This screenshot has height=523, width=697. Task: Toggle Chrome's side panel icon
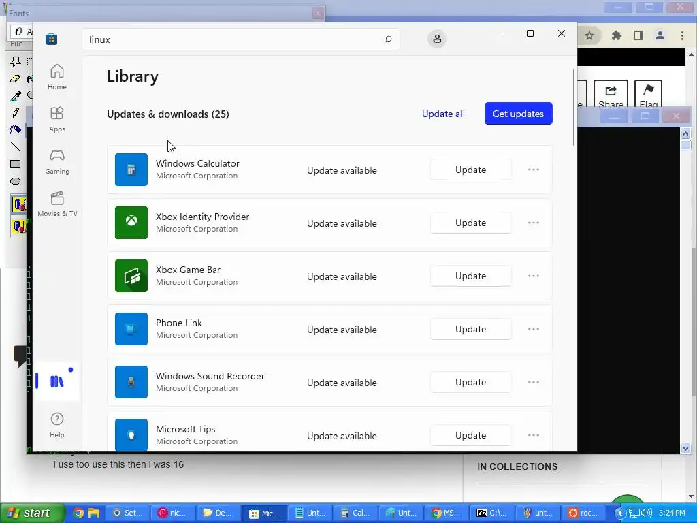638,35
